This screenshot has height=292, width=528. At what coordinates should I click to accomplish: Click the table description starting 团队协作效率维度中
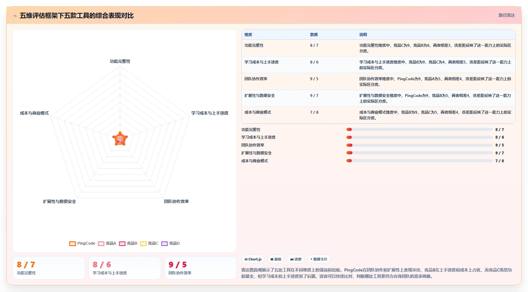(x=435, y=82)
